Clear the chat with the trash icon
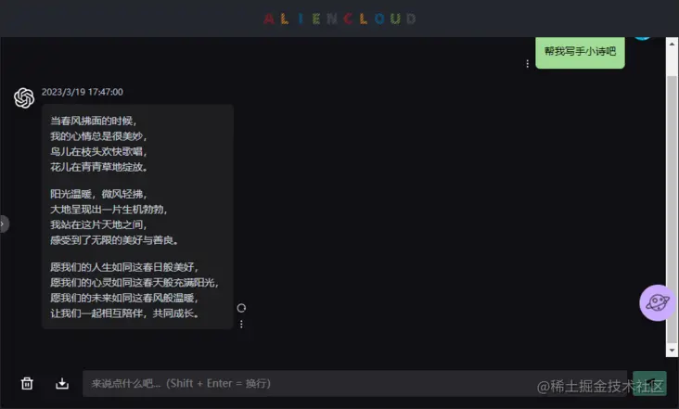Viewport: 679px width, 409px height. point(27,383)
